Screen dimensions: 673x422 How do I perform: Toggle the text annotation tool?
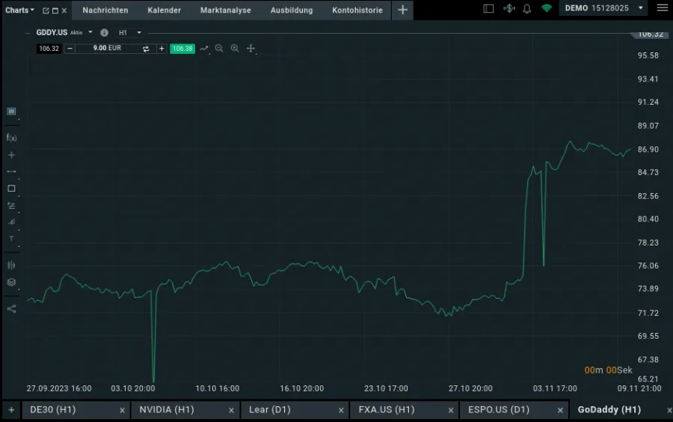(x=11, y=239)
